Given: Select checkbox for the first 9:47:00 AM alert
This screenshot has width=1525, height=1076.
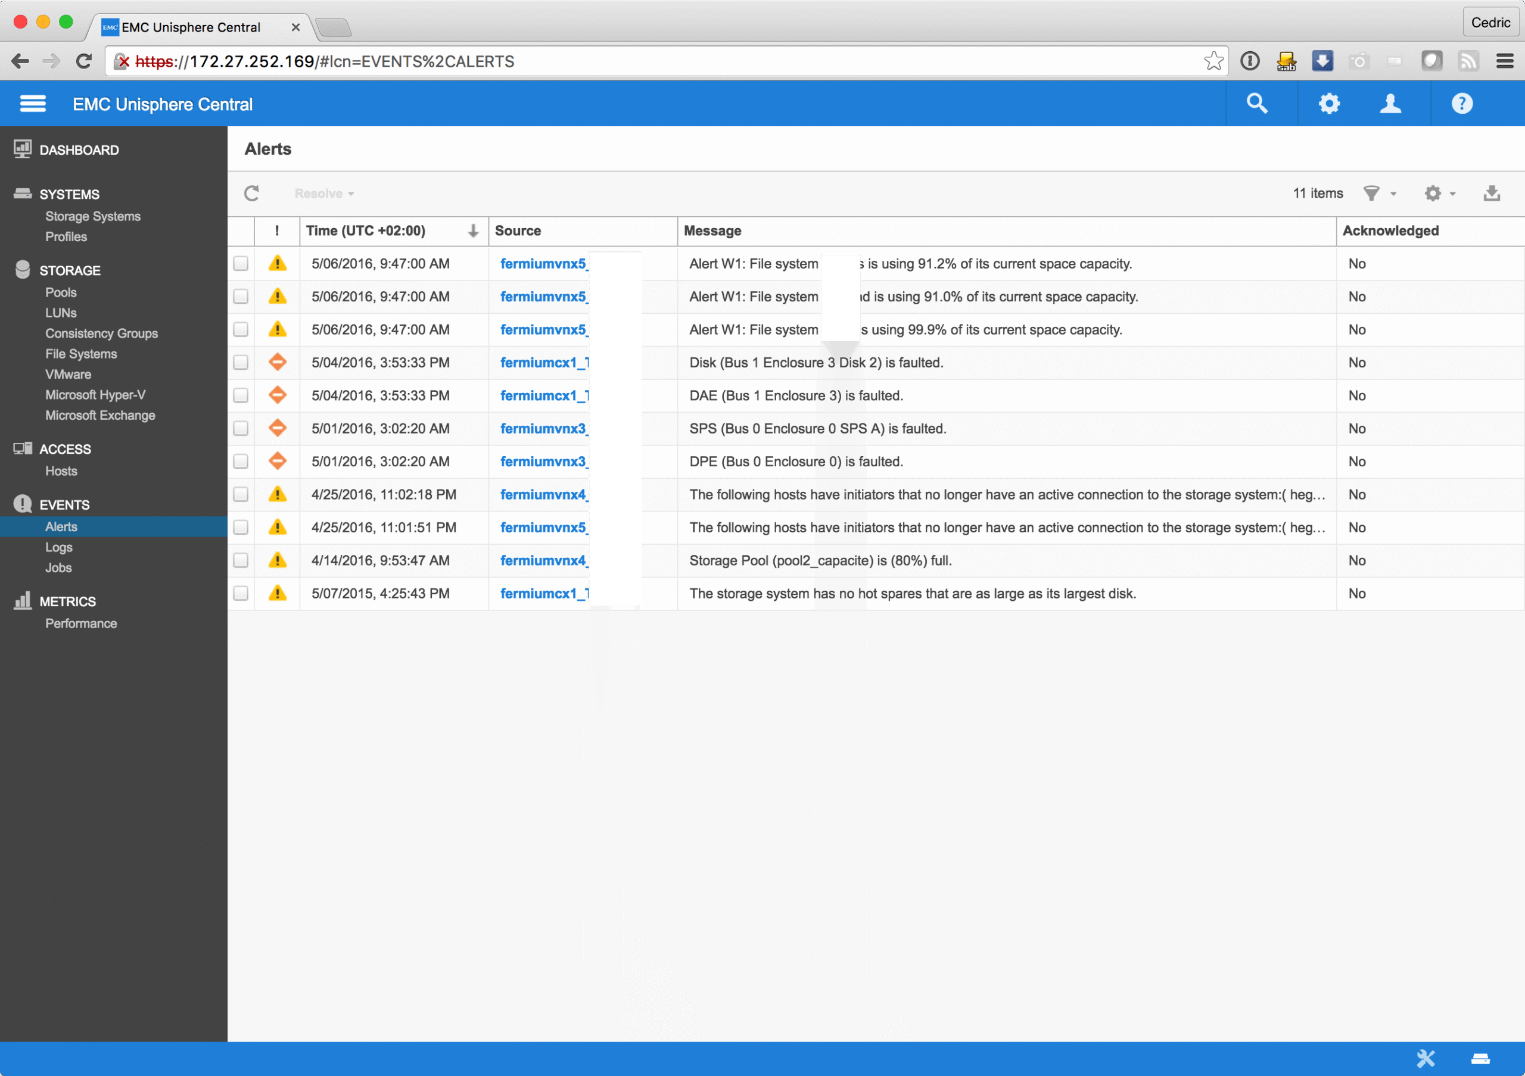Looking at the screenshot, I should point(241,264).
